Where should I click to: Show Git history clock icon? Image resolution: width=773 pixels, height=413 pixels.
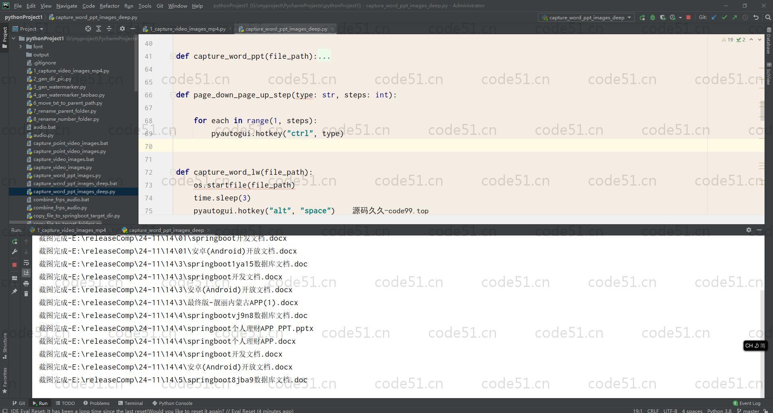pyautogui.click(x=745, y=17)
